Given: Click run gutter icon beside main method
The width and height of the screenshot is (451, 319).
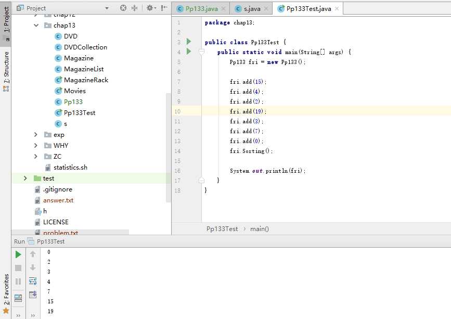Looking at the screenshot, I should (x=189, y=52).
